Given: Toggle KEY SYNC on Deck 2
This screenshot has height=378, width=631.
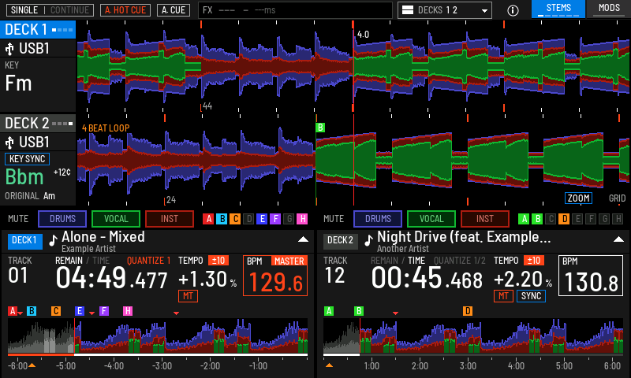Looking at the screenshot, I should pyautogui.click(x=27, y=159).
